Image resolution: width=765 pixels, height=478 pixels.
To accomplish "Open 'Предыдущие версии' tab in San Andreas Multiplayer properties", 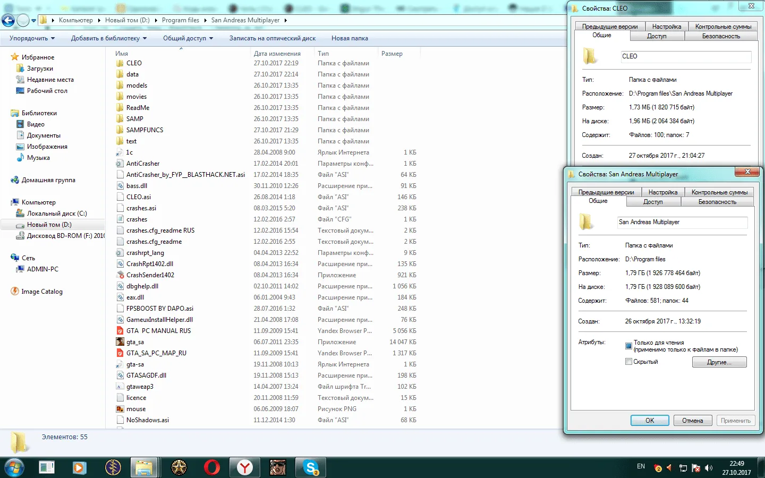I will tap(606, 192).
